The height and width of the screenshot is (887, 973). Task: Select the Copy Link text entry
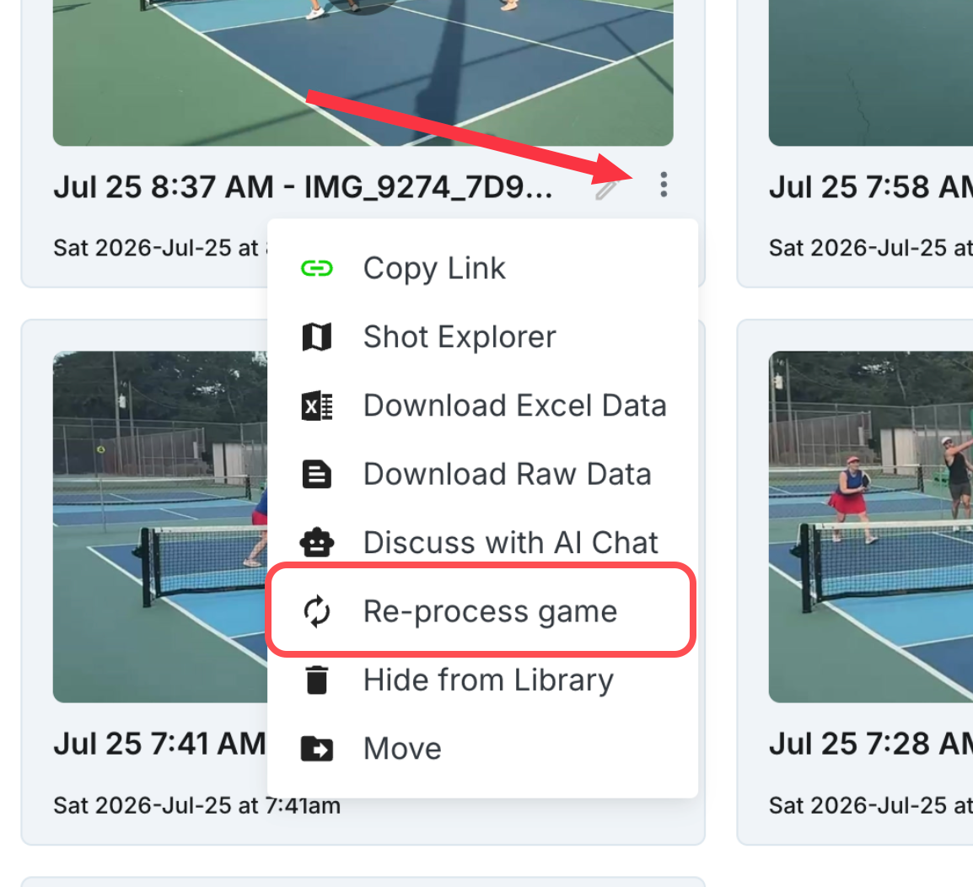point(433,269)
